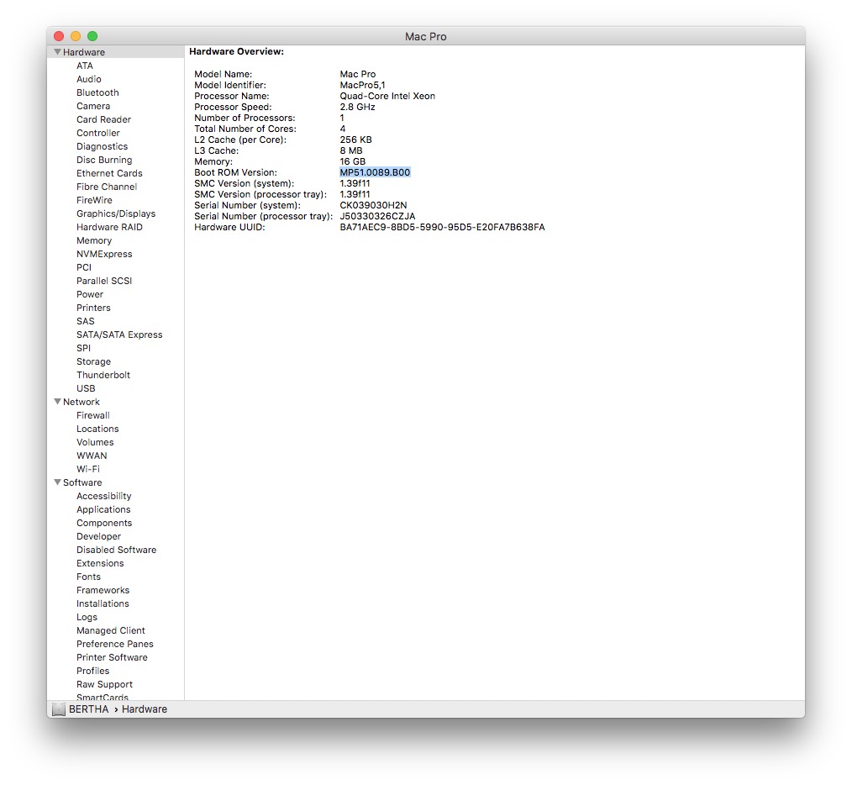This screenshot has width=852, height=785.
Task: Click the MacPro5,1 model identifier value
Action: [x=362, y=86]
